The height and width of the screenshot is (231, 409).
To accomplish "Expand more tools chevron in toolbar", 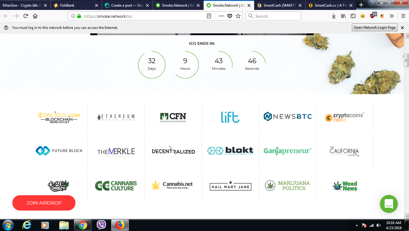I will point(392,16).
